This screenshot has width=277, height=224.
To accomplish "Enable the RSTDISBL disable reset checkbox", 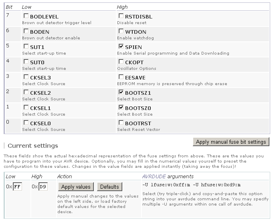I will point(121,16).
